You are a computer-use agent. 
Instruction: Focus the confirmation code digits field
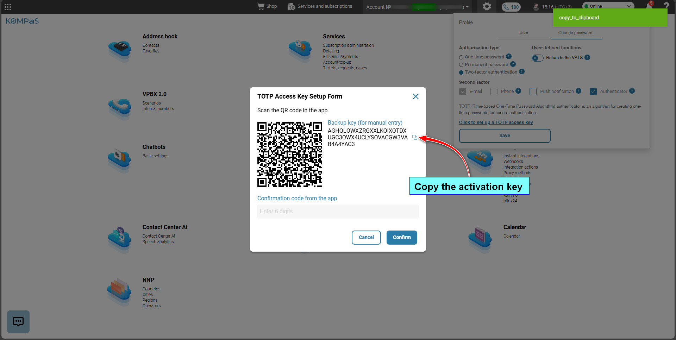338,212
